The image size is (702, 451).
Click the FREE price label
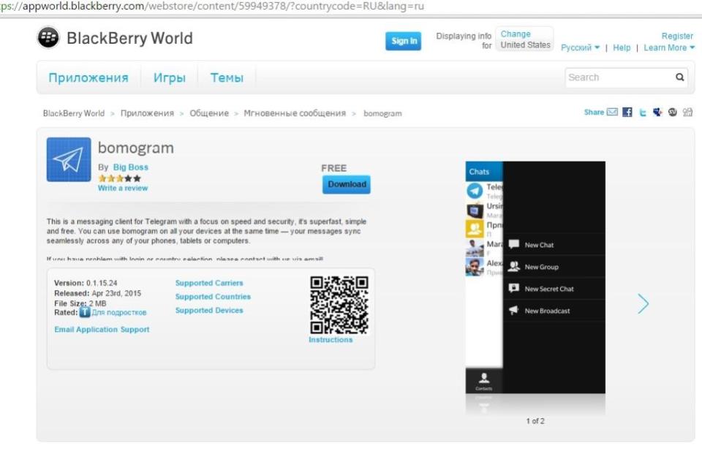click(333, 168)
